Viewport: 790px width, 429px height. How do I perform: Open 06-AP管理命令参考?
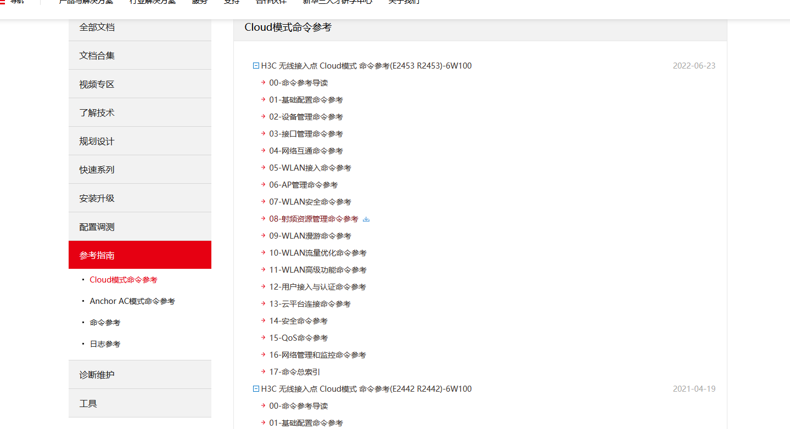(304, 185)
